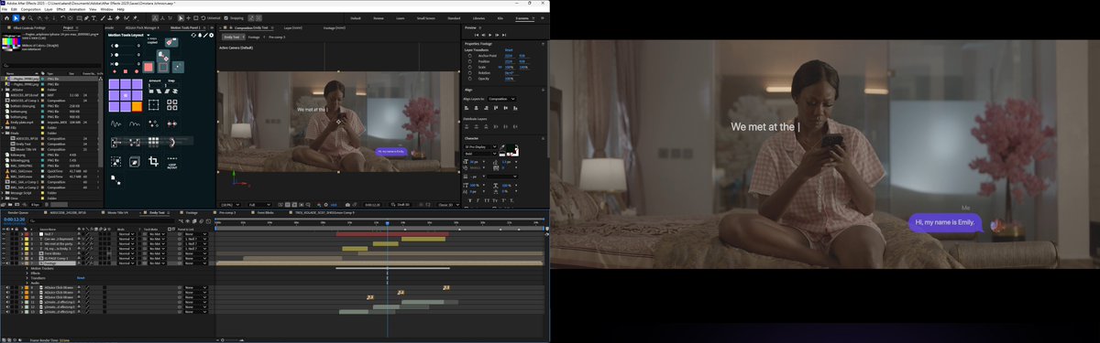The height and width of the screenshot is (343, 1100).
Task: Open Motion Tools settings gear icon
Action: coord(212,35)
